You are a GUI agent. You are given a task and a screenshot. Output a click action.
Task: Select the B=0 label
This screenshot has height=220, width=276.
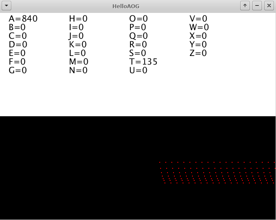[17, 28]
